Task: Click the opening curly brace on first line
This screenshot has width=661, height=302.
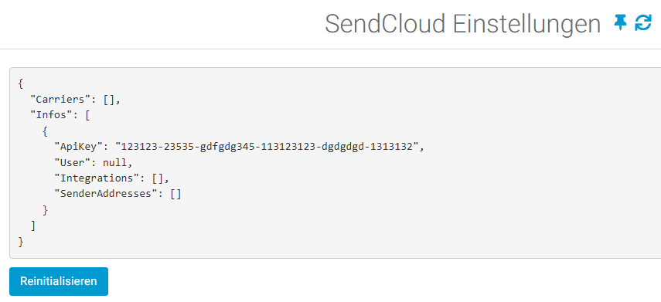Action: (x=21, y=83)
